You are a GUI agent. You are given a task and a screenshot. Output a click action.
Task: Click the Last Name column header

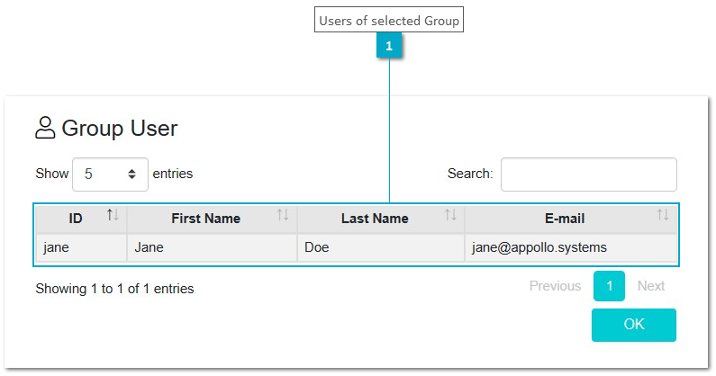[381, 219]
